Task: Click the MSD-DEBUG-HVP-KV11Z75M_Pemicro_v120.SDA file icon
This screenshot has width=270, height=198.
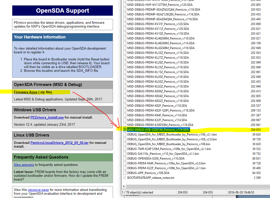Action: pos(125,5)
